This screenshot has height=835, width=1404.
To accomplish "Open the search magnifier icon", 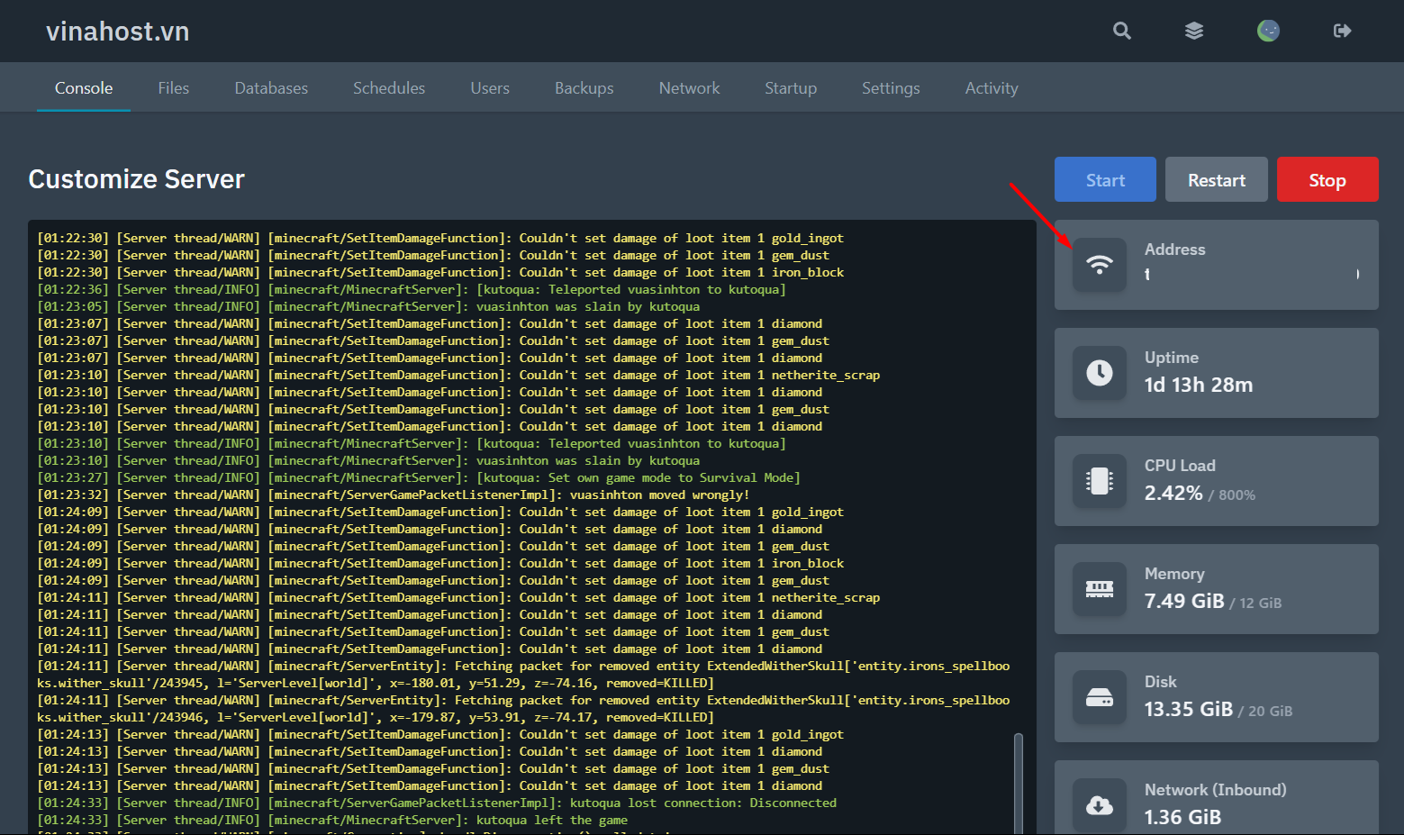I will pos(1121,31).
